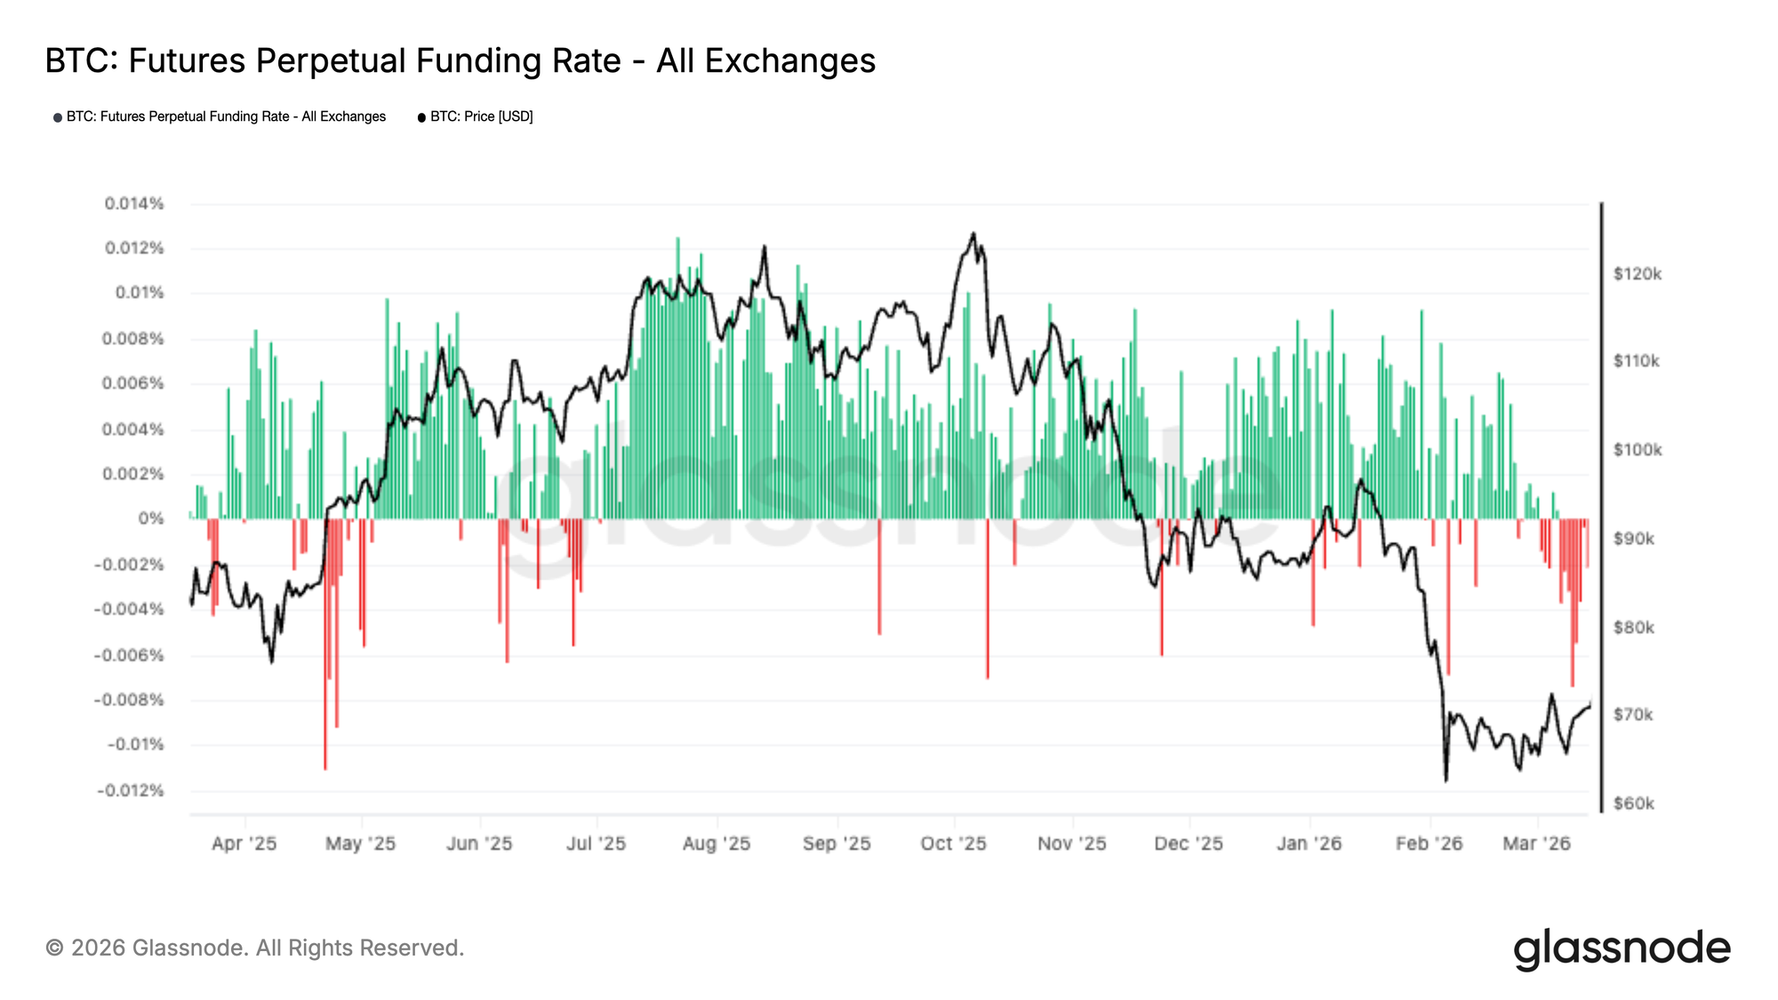The image size is (1778, 1000).
Task: Select the Aug '25 date axis label
Action: (716, 844)
